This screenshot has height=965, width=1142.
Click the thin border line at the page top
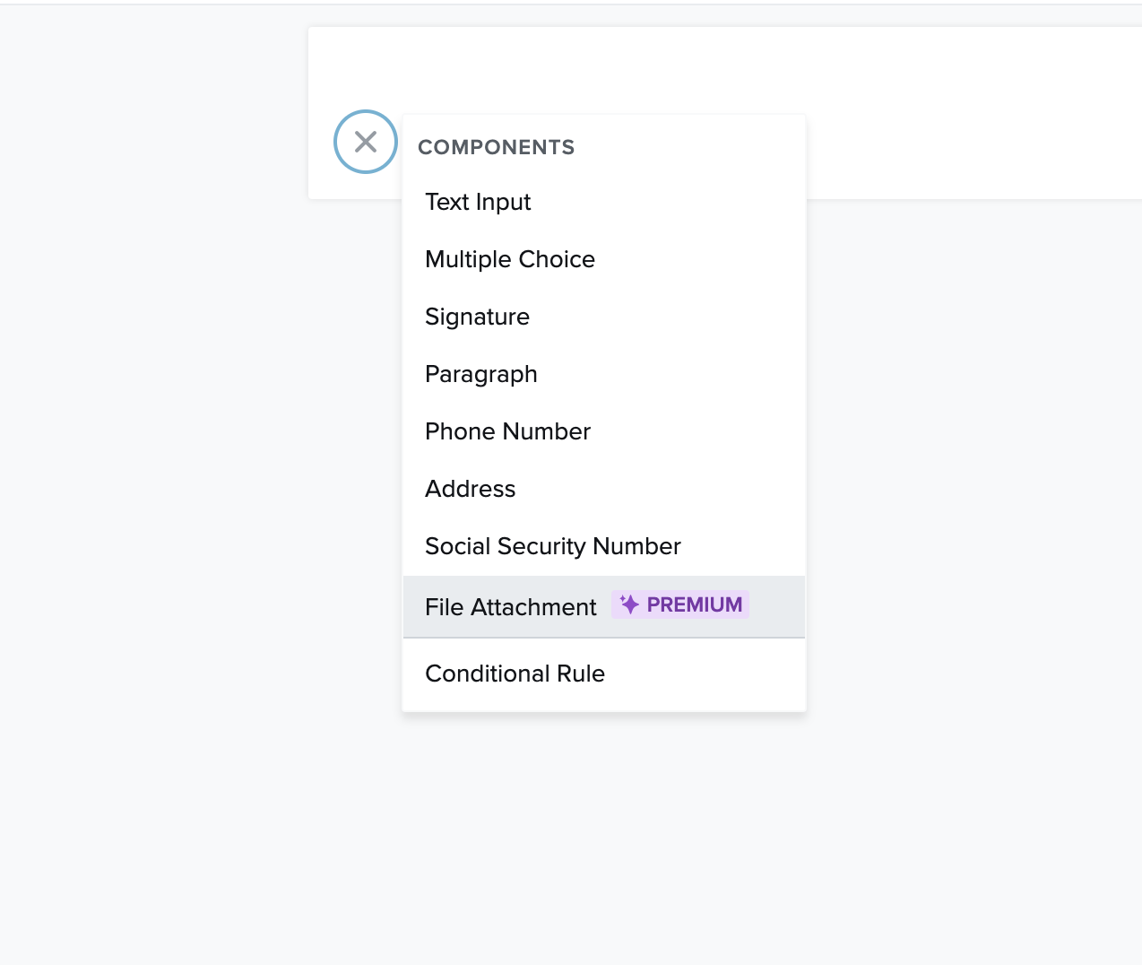[x=571, y=4]
